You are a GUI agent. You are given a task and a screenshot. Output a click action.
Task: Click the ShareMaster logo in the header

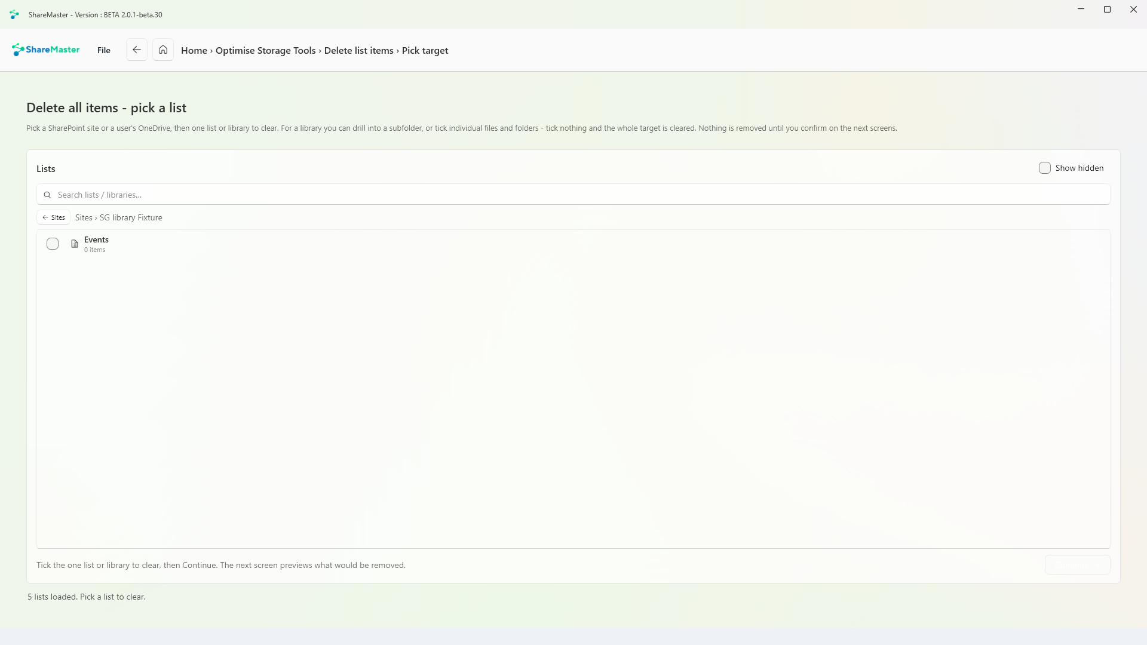coord(45,50)
